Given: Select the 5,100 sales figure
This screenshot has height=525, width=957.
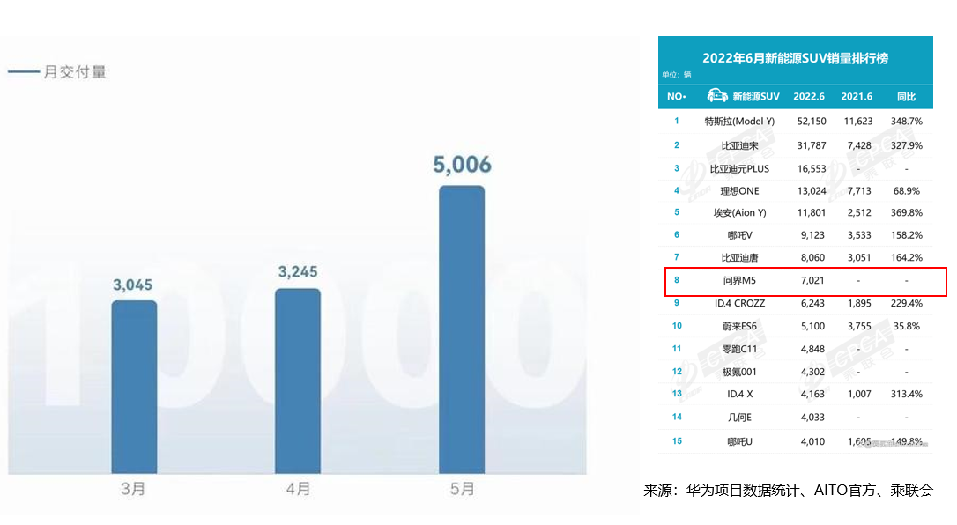Looking at the screenshot, I should 813,326.
